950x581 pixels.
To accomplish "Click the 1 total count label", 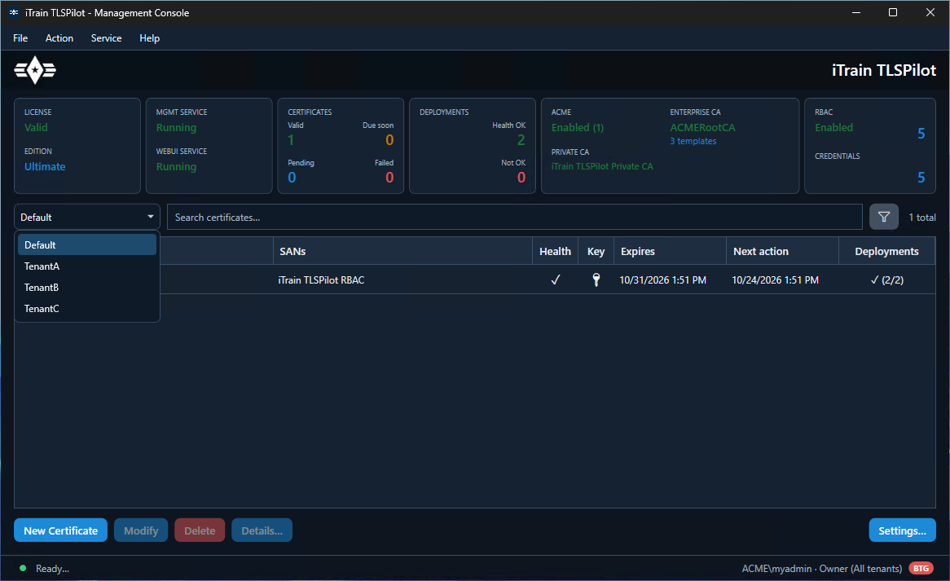I will coord(922,217).
